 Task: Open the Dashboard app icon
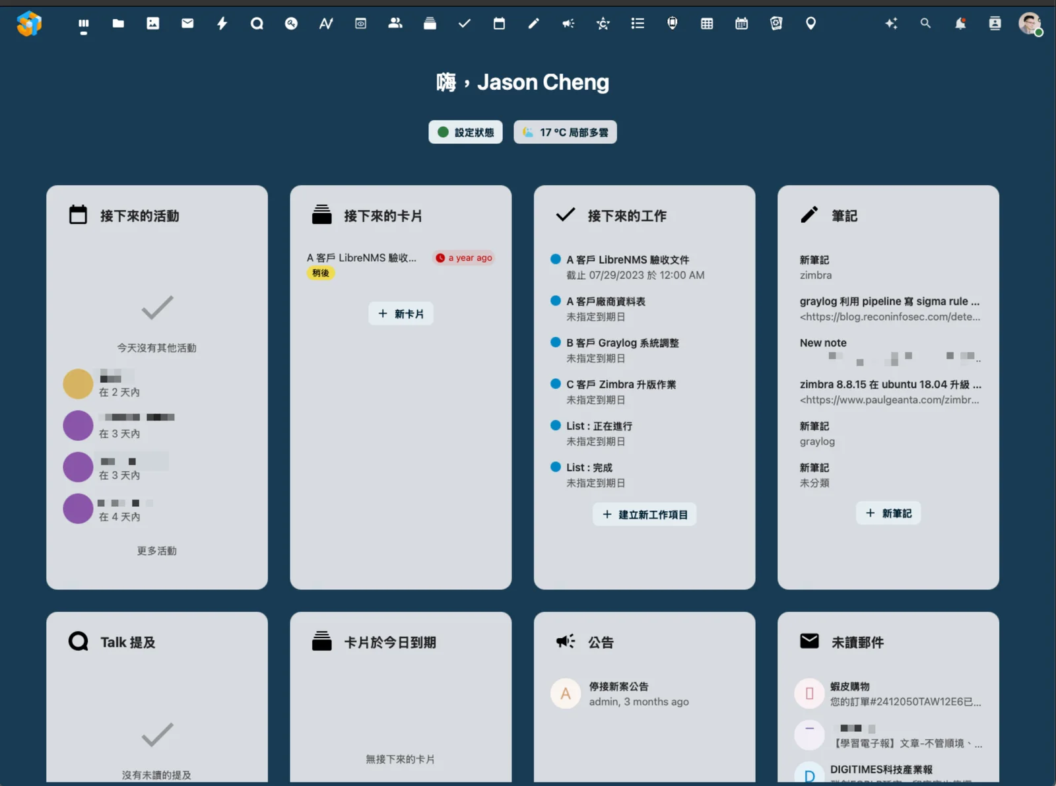click(x=83, y=24)
